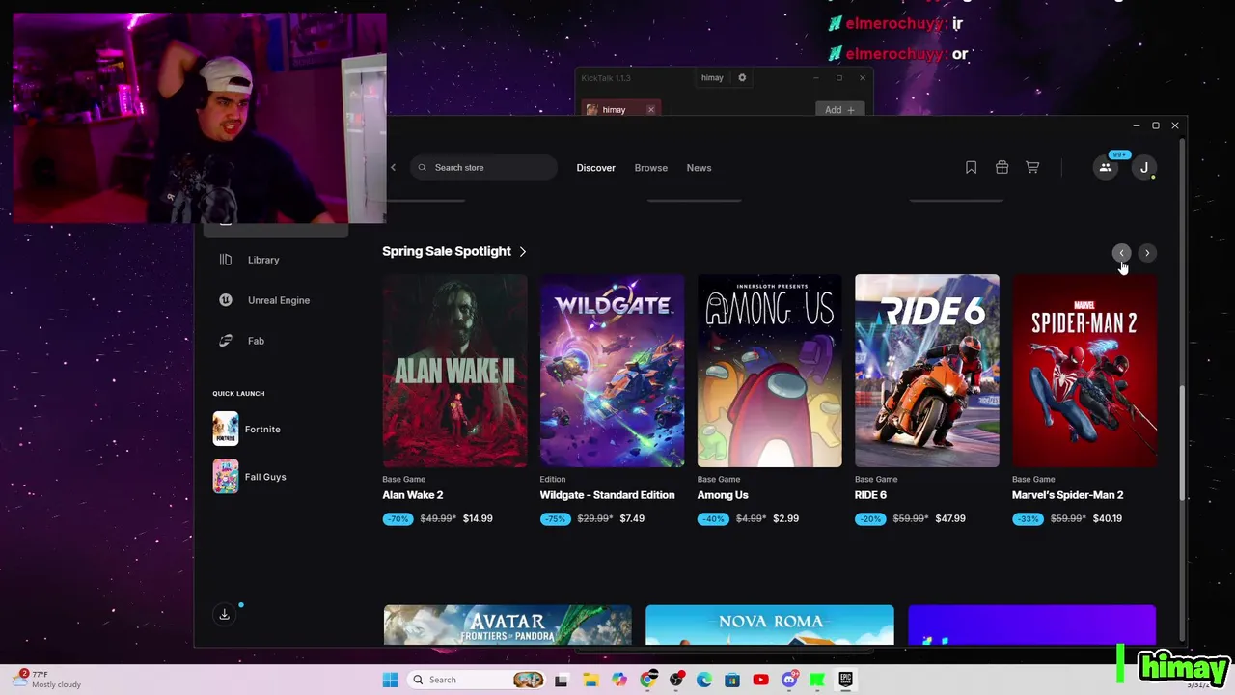Open the Avatar Frontiers of Pandora banner
This screenshot has width=1235, height=695.
point(508,625)
